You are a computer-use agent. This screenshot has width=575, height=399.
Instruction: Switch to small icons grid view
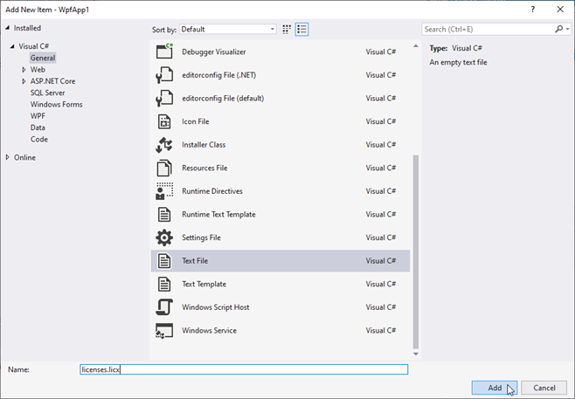(287, 29)
